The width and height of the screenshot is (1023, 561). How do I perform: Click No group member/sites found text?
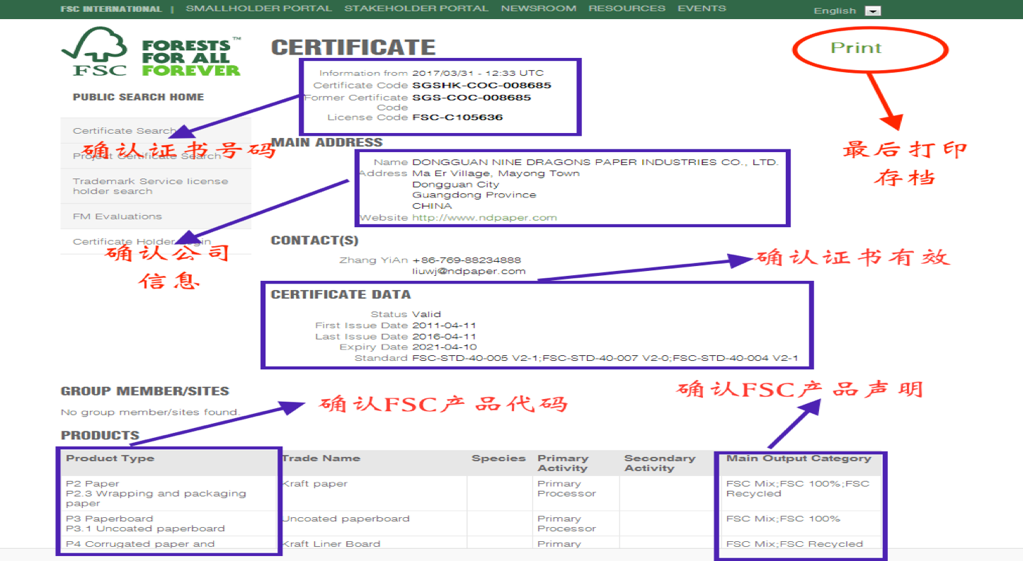(150, 412)
